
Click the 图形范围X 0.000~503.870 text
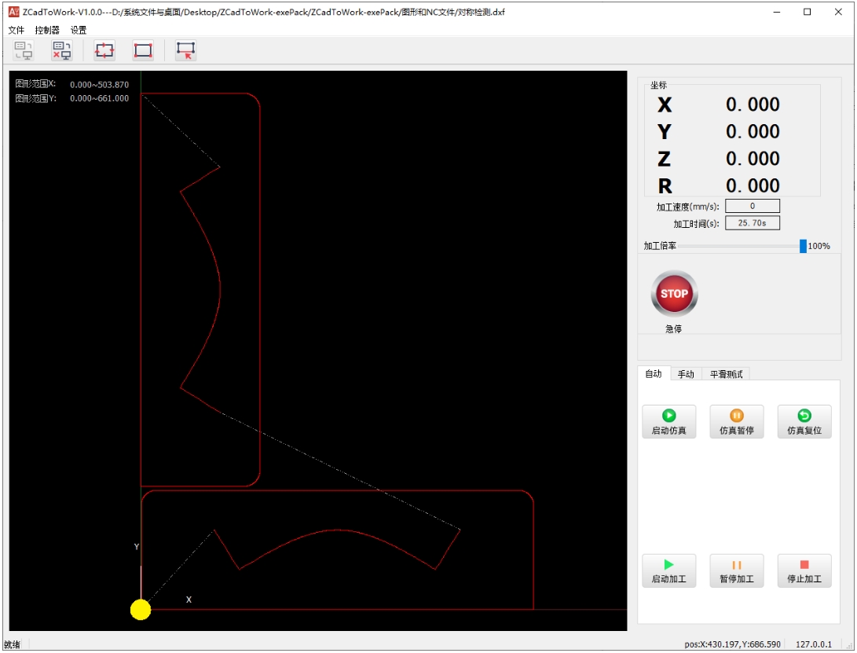(x=72, y=84)
